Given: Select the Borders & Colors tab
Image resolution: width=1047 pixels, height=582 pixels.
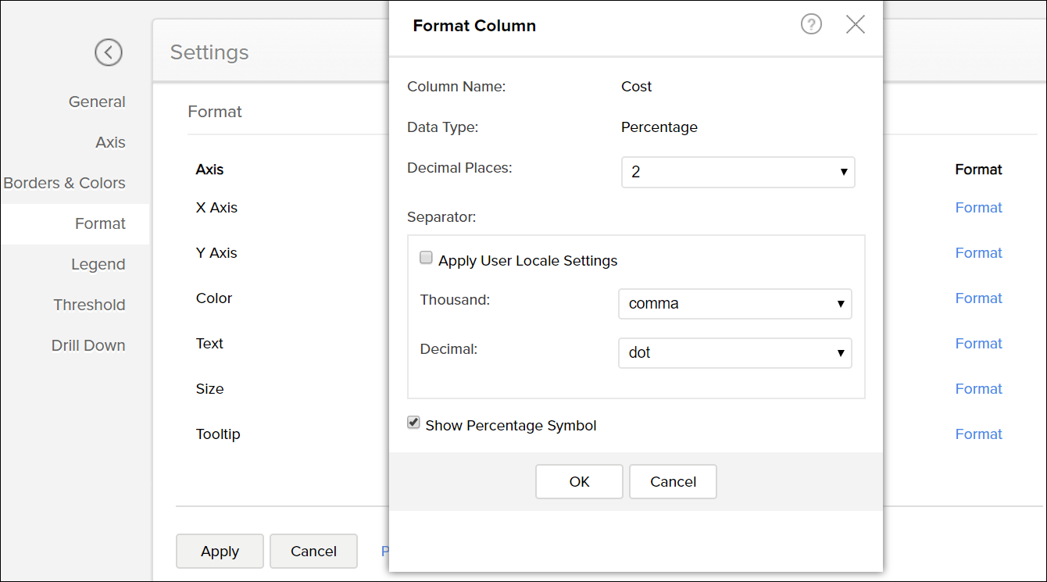Looking at the screenshot, I should click(64, 183).
